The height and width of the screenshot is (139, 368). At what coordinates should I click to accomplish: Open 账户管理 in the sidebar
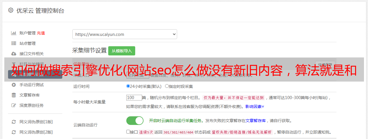[x=28, y=33]
